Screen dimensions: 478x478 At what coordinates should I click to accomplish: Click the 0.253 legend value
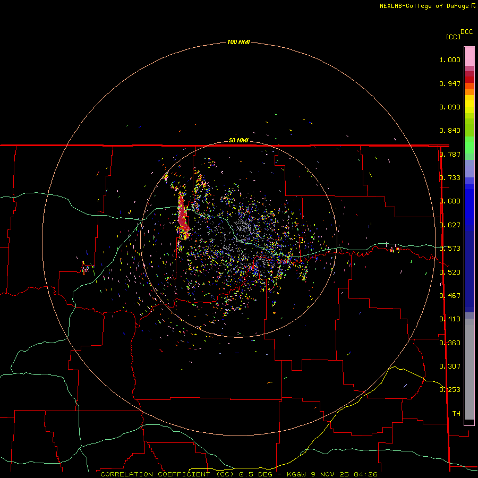pos(450,390)
